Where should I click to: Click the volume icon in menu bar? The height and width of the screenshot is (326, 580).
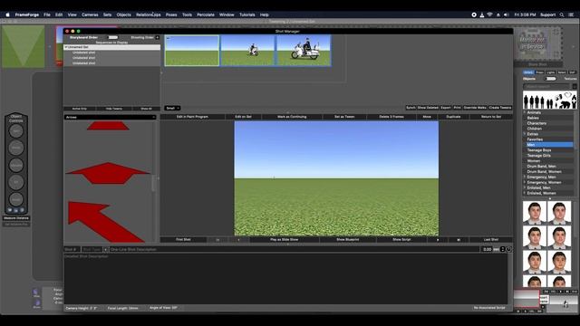click(506, 14)
